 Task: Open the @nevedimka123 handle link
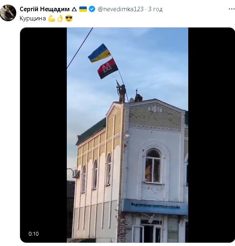pos(121,9)
